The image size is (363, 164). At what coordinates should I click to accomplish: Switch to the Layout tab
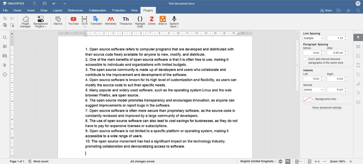pos(58,10)
